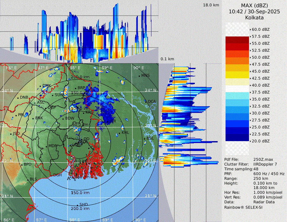287x222 pixels.
Task: Click the SHD station marker over the sea
Action: [x=77, y=205]
